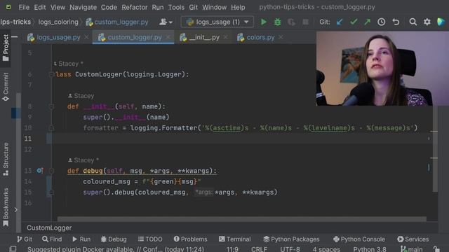The image size is (449, 252).
Task: Open the TODO tool window
Action: 150,239
